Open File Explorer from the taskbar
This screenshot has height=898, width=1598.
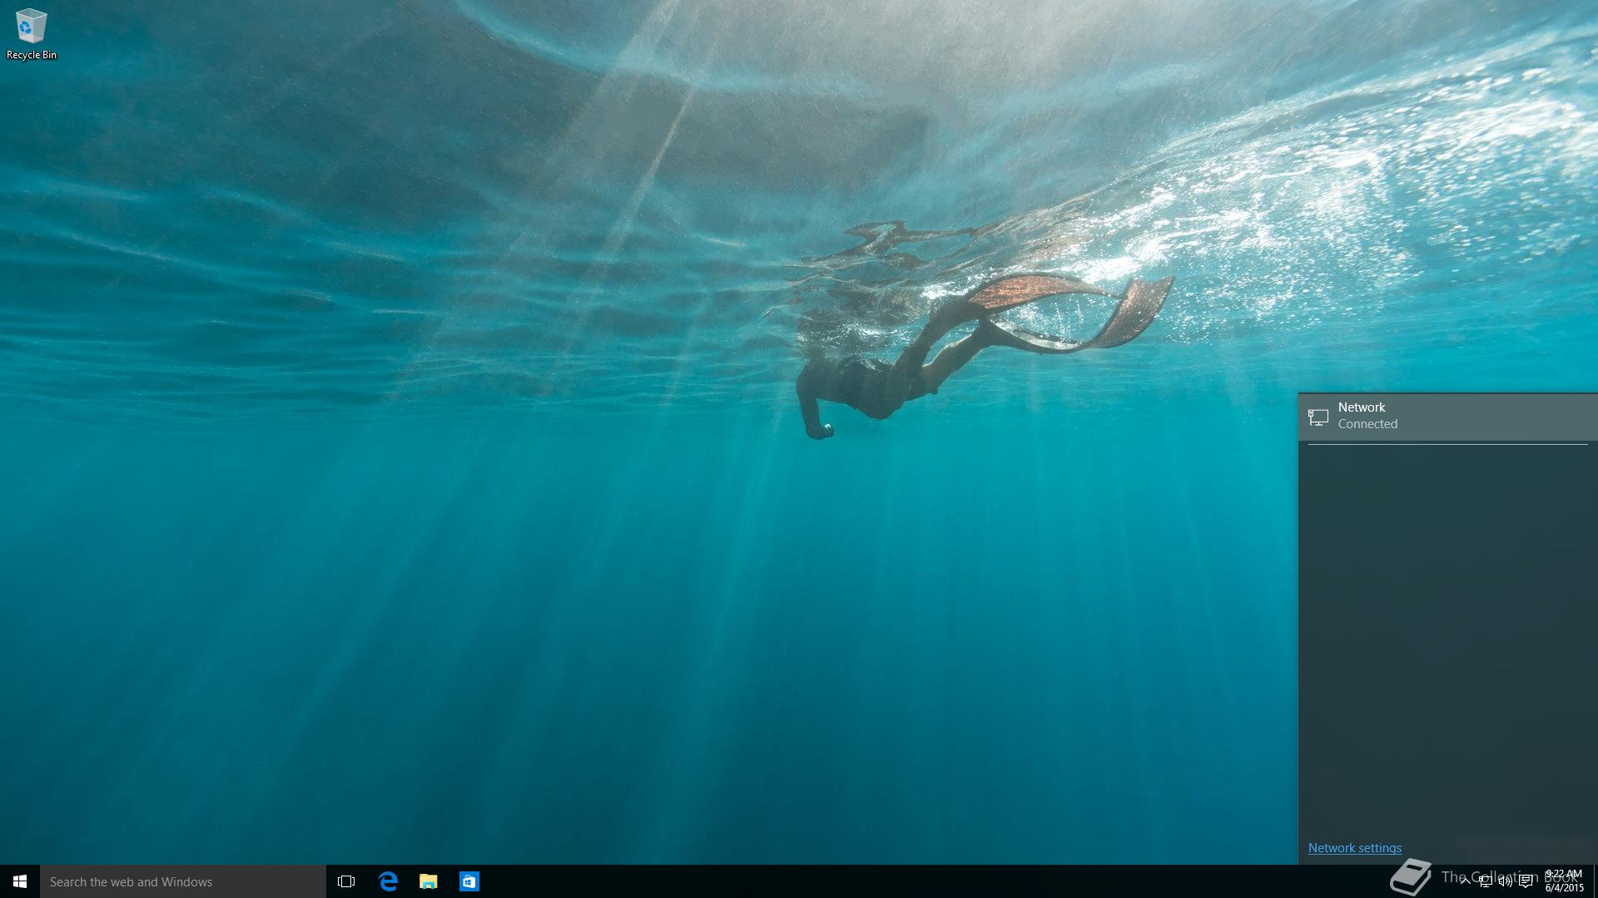[429, 881]
